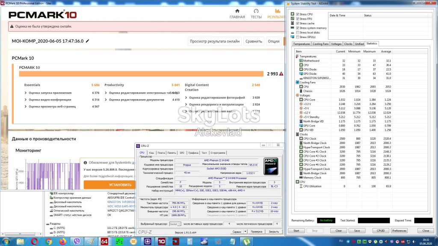Click the warning icon in the pink validation banner
The image size is (438, 246).
pyautogui.click(x=12, y=26)
